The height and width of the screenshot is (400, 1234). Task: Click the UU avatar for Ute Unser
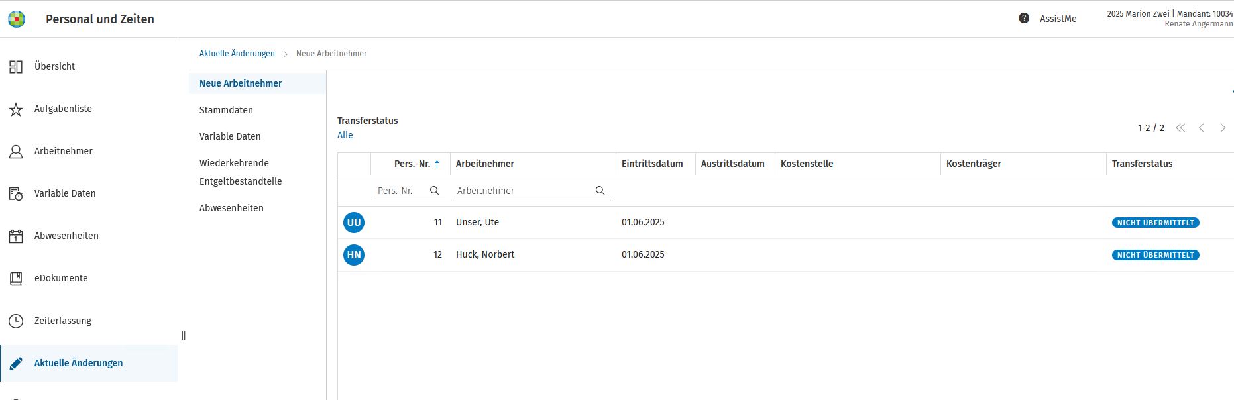coord(354,223)
